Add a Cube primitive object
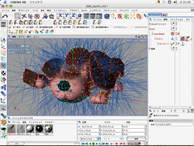The width and height of the screenshot is (194, 146). 107,16
